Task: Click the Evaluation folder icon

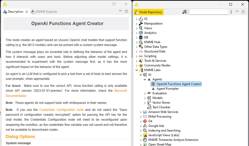Action: point(149,93)
